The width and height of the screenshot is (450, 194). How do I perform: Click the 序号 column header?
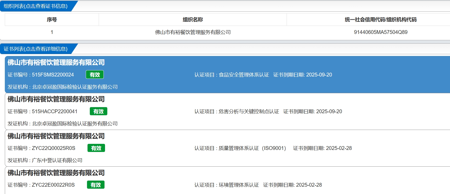coord(52,20)
